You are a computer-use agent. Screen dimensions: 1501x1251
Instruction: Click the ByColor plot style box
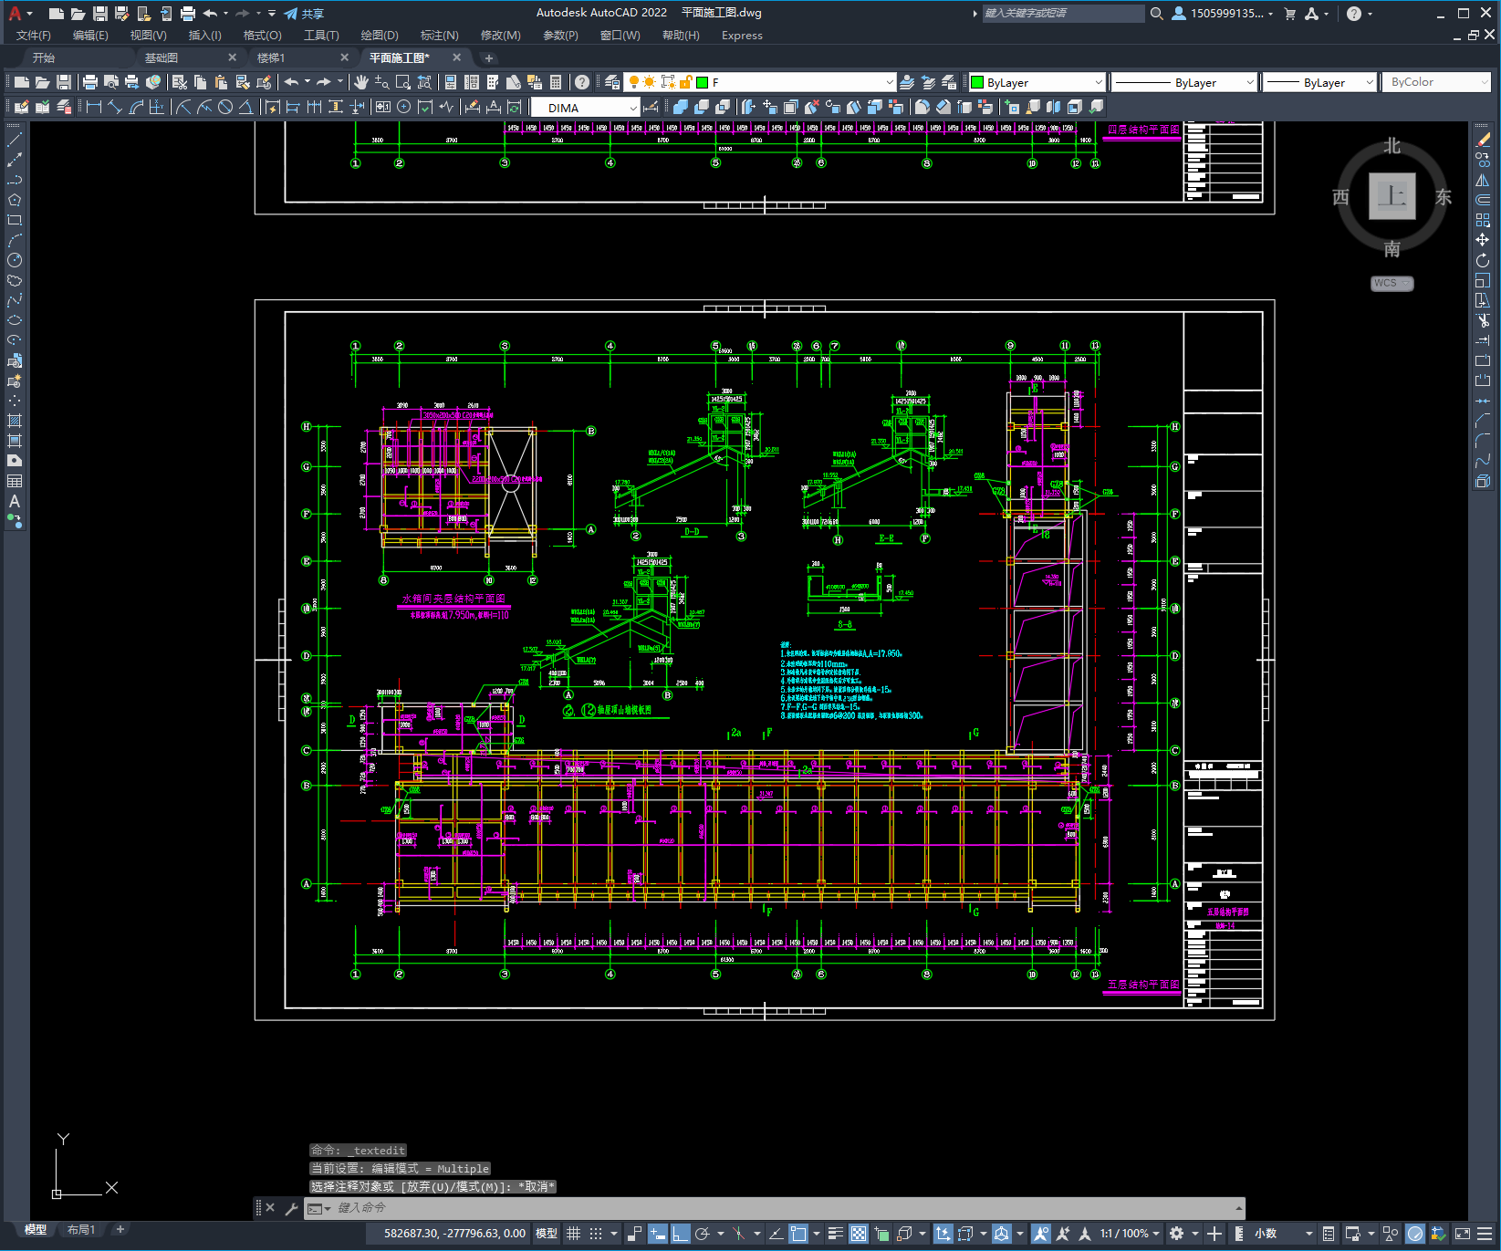(1437, 82)
